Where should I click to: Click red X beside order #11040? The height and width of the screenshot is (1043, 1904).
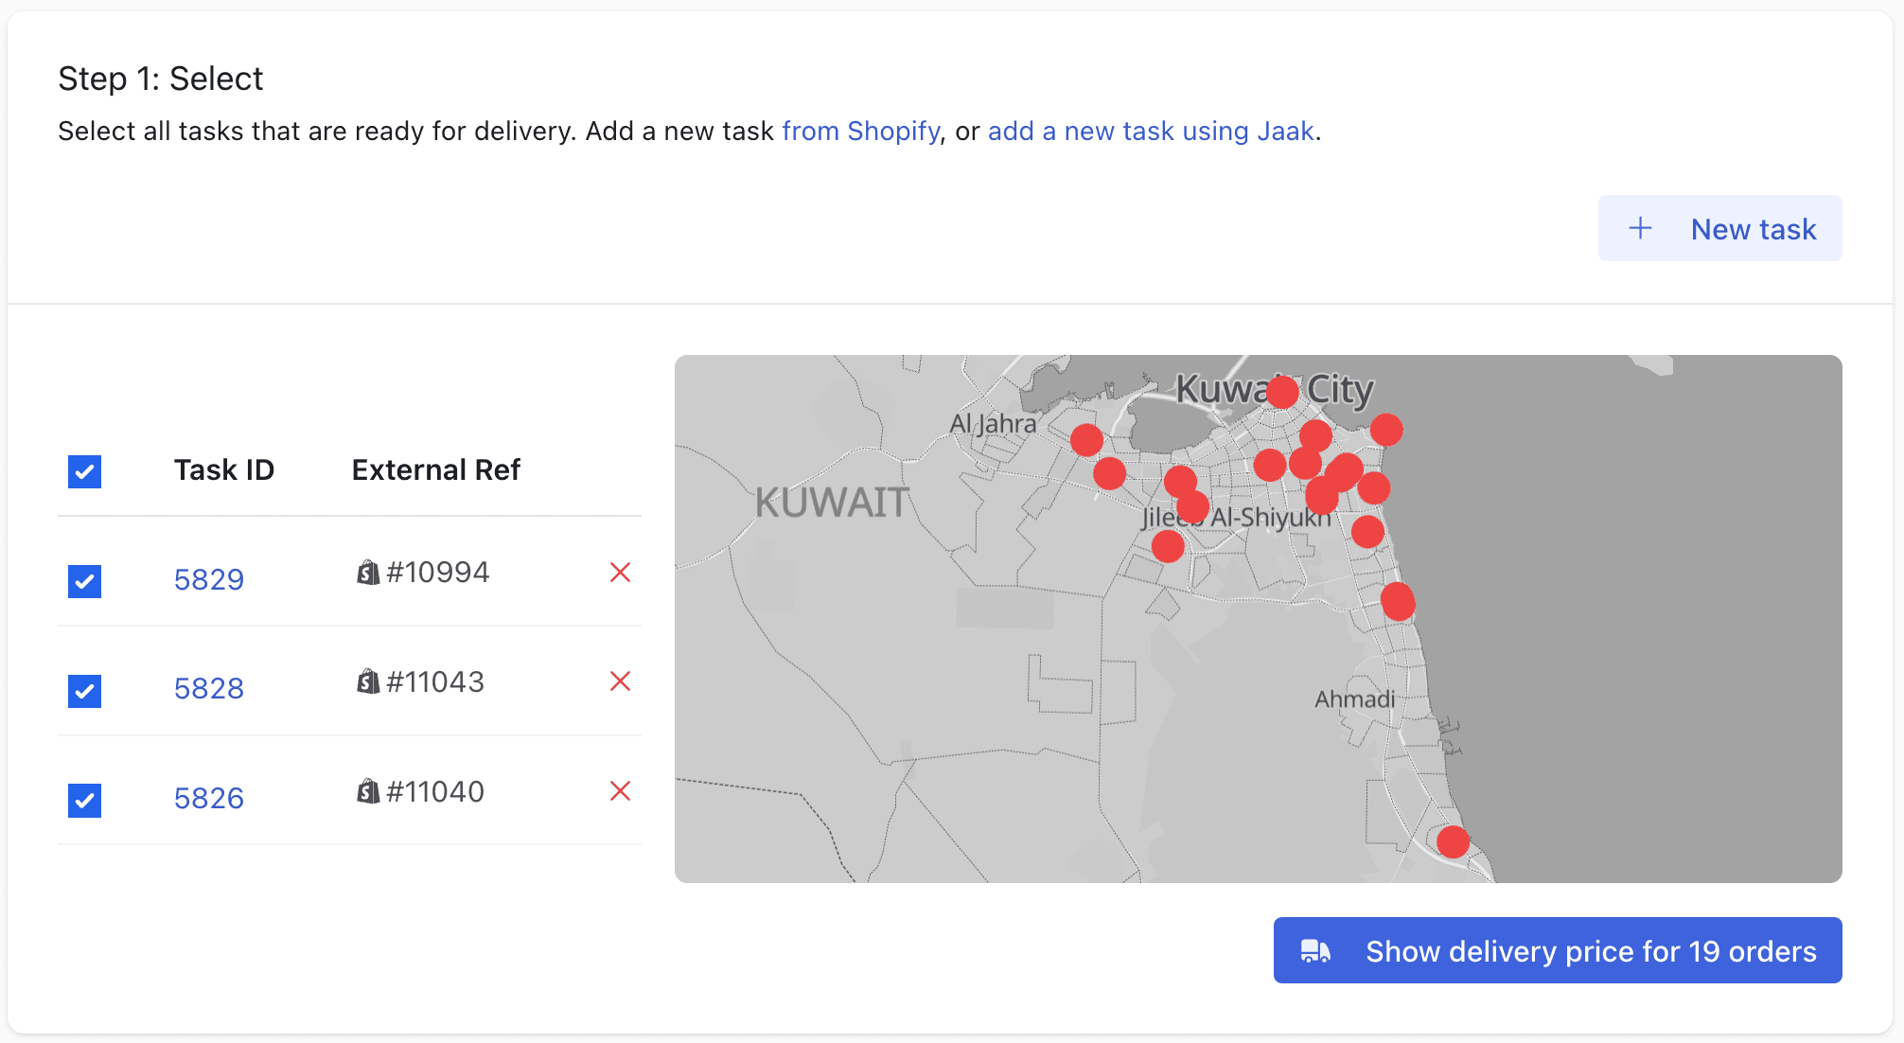tap(620, 791)
